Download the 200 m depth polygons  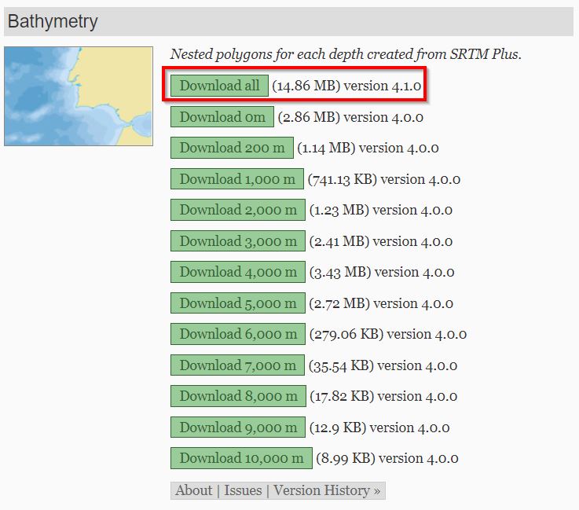point(232,148)
